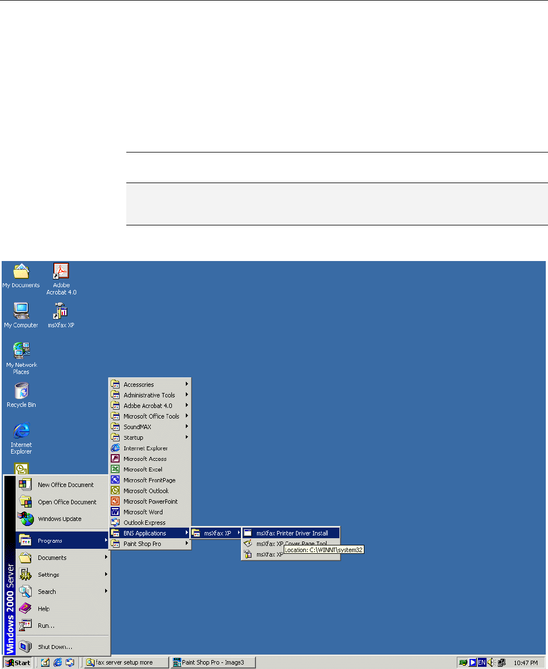The width and height of the screenshot is (548, 669).
Task: Click the green network tray icon
Action: click(463, 662)
